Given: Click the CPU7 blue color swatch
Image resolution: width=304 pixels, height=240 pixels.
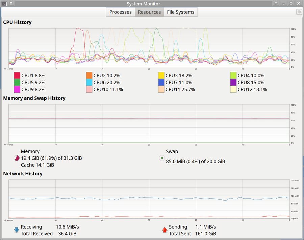Looking at the screenshot, I should point(161,82).
